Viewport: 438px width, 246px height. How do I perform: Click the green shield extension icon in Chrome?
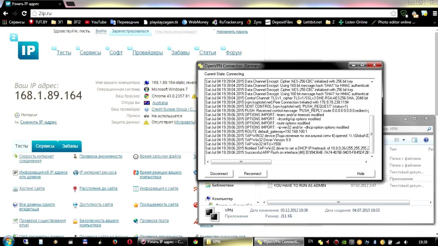tap(404, 13)
